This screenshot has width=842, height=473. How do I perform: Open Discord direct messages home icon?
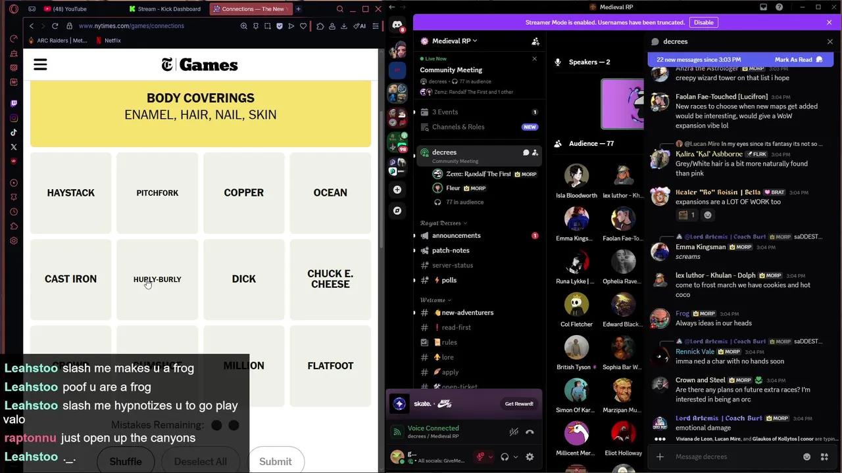pos(397,26)
